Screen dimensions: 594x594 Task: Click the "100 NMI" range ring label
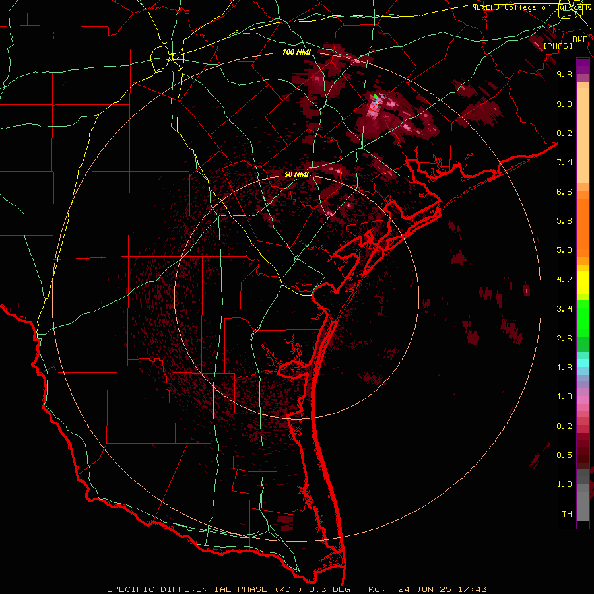pos(296,52)
